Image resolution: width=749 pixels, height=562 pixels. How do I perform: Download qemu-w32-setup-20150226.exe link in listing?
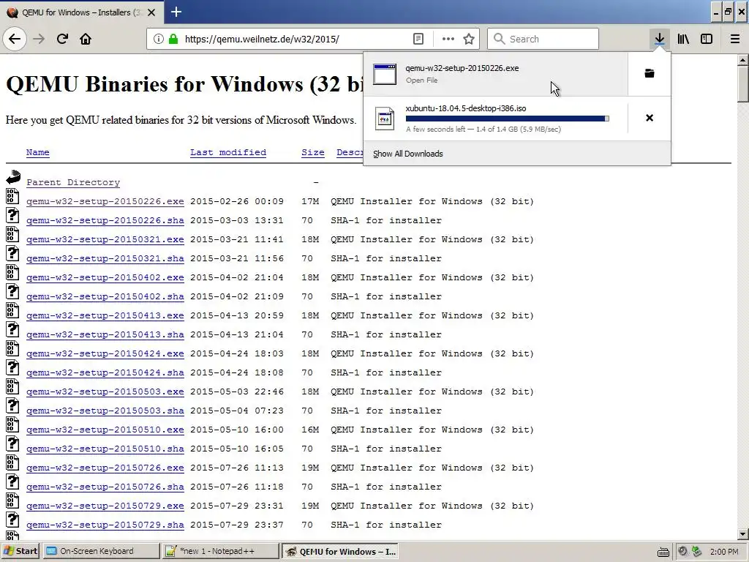[105, 201]
